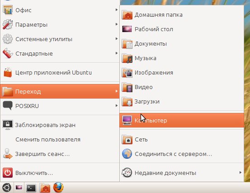The image size is (250, 193).
Task: Select Стандартные menu entry
Action: (60, 53)
